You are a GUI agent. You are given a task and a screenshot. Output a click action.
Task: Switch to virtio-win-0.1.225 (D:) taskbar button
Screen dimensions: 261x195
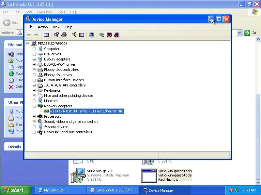(x=113, y=190)
